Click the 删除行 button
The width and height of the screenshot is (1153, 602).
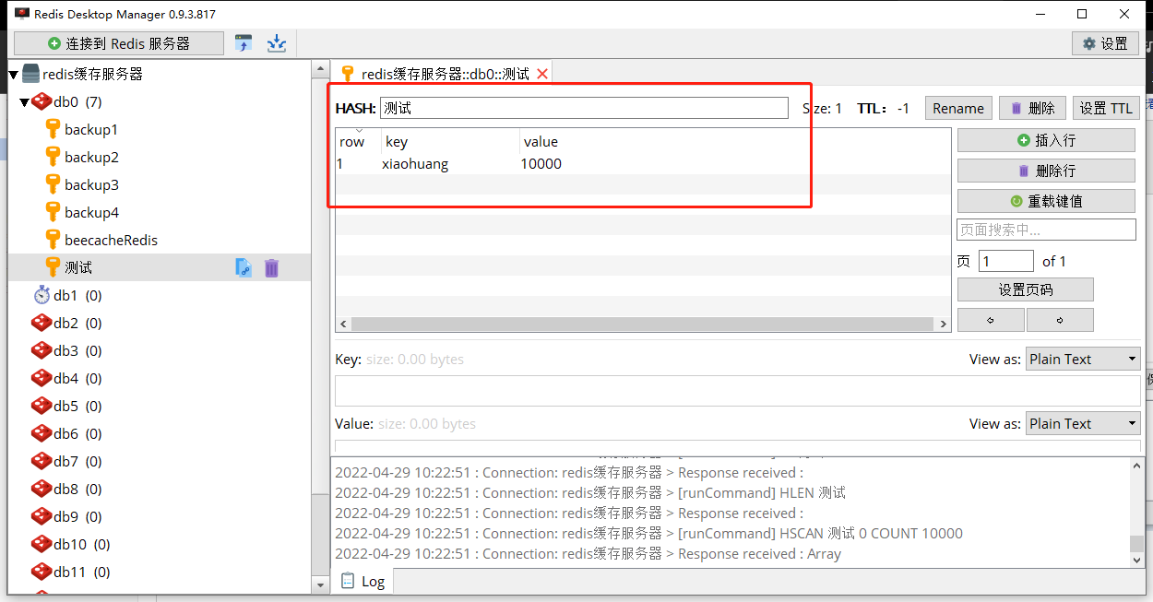[1046, 171]
